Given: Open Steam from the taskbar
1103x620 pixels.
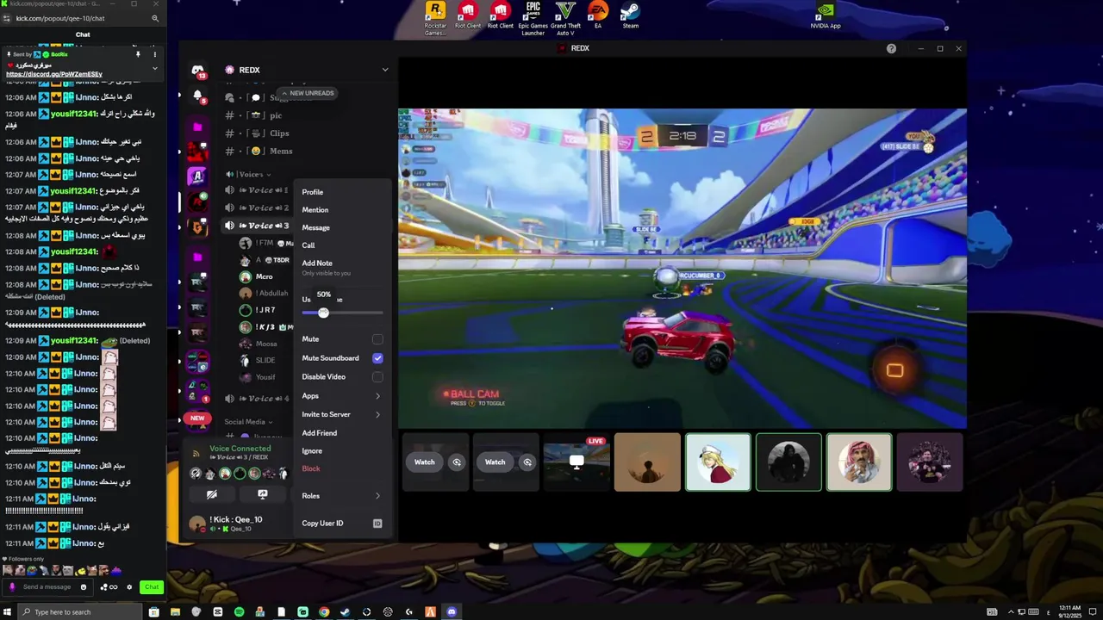Looking at the screenshot, I should coord(345,612).
